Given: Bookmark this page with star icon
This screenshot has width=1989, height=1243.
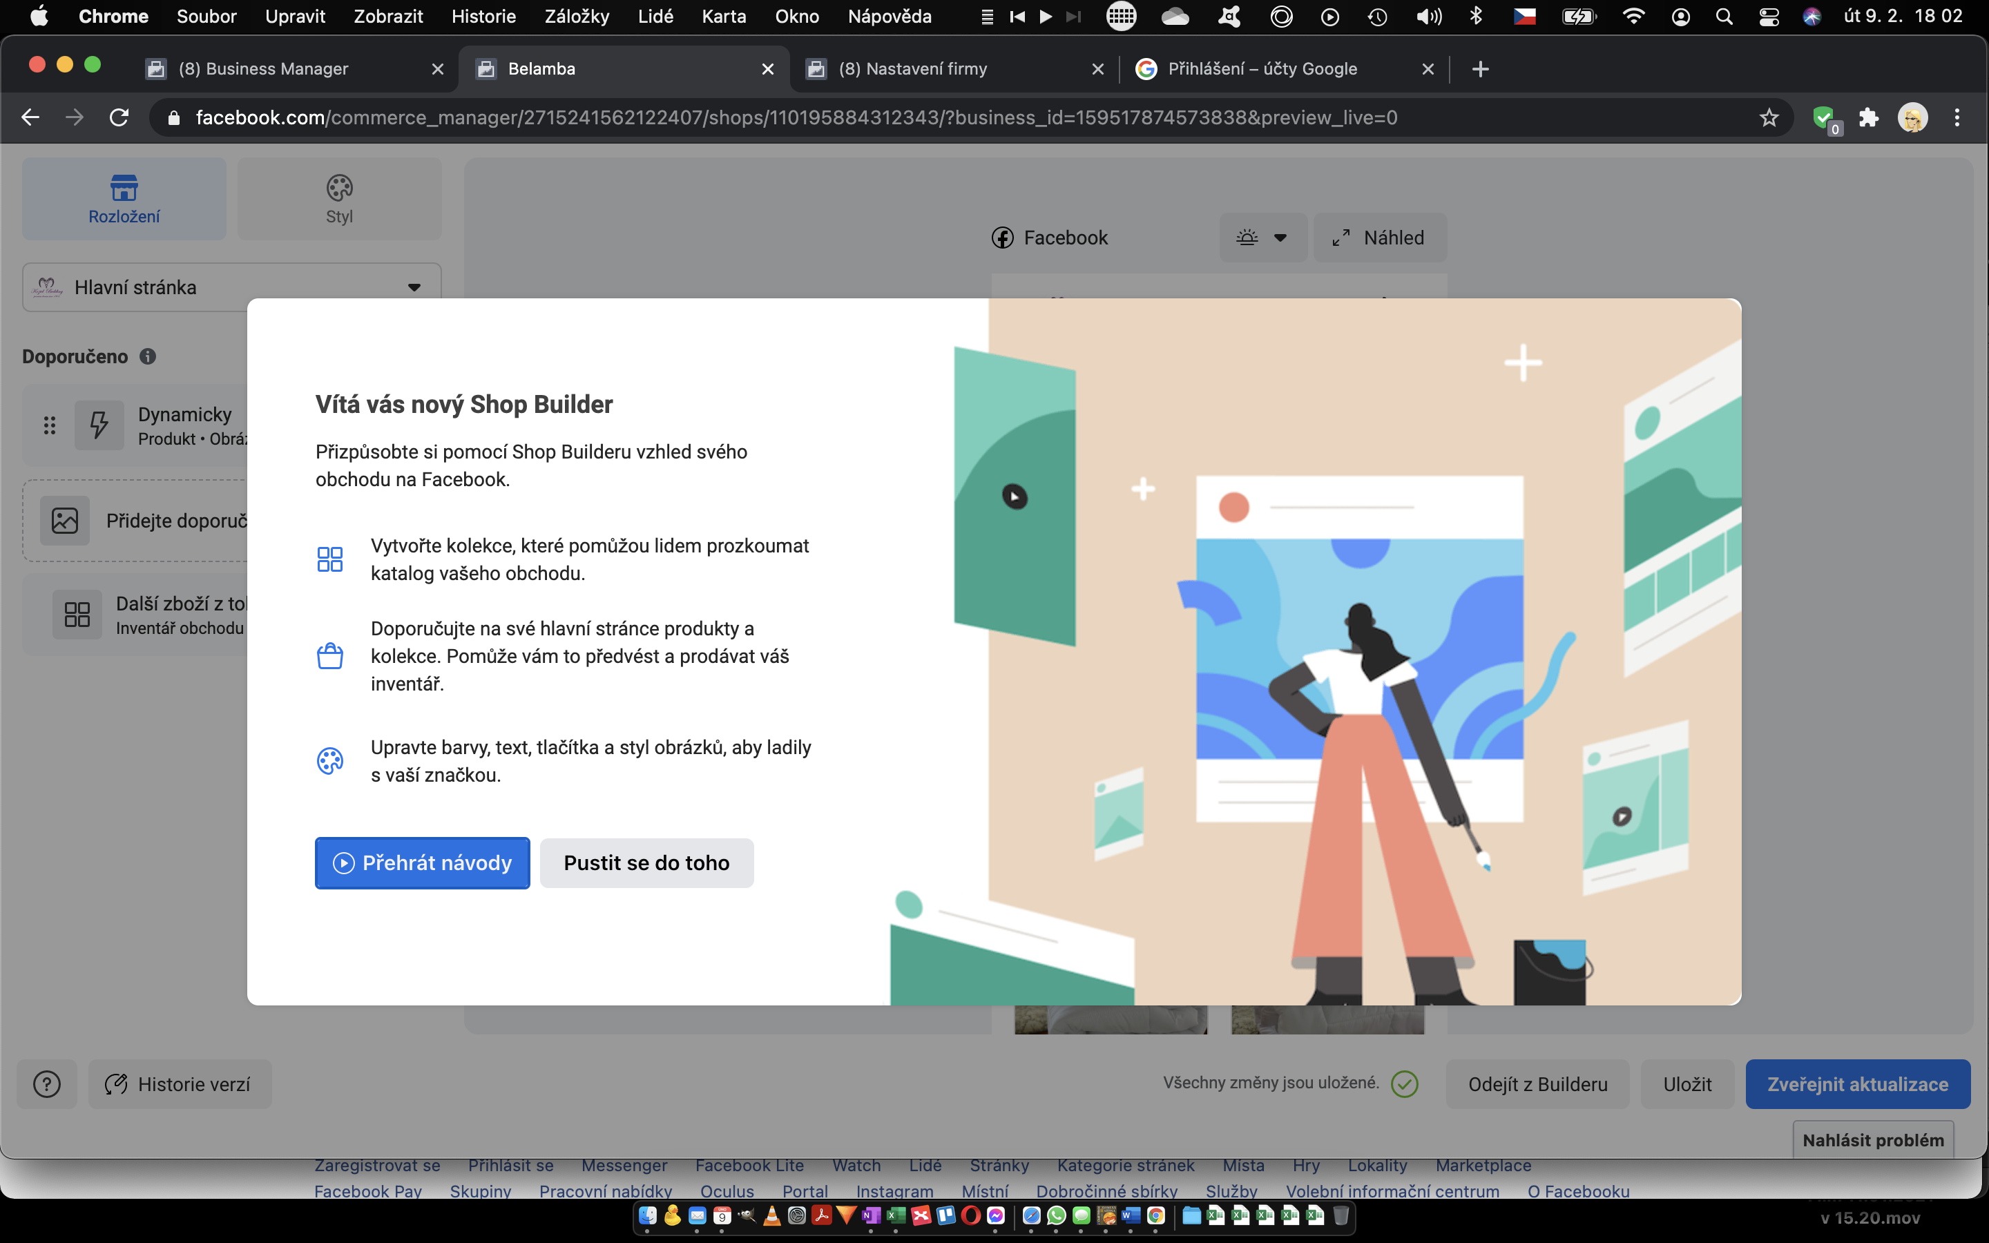Looking at the screenshot, I should (x=1769, y=117).
